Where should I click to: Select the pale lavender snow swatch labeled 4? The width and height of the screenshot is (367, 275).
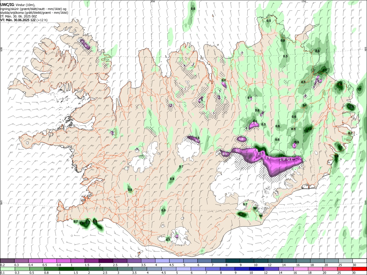162,261
